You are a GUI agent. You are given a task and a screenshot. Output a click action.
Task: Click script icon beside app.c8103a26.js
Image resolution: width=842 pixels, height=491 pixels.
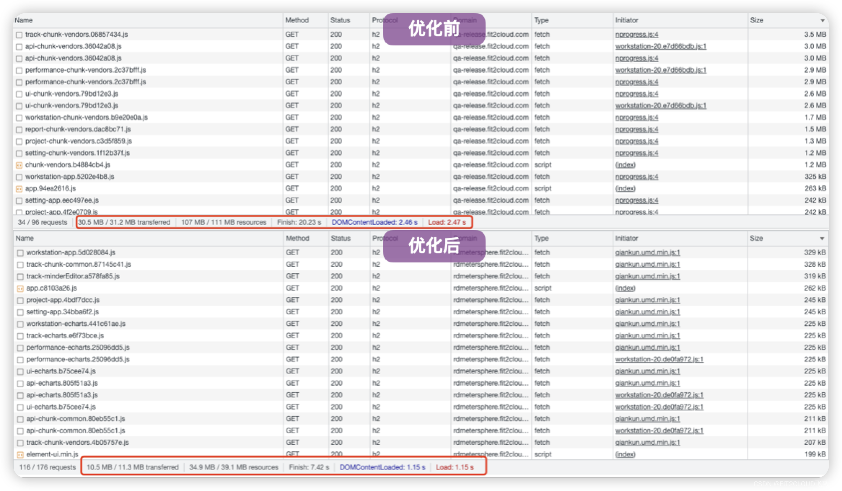(20, 288)
